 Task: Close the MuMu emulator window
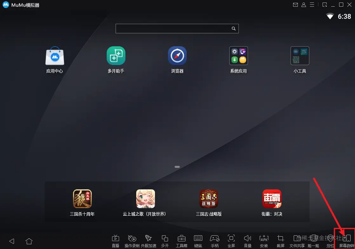tap(350, 5)
